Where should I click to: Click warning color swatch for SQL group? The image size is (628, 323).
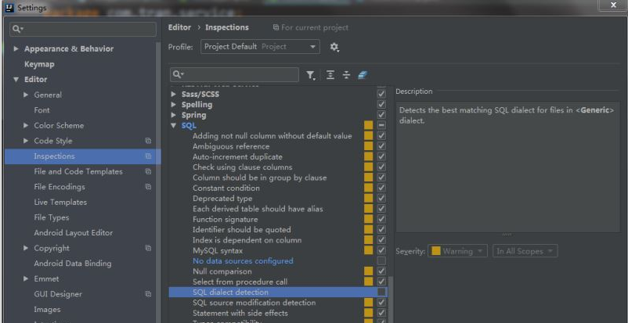(369, 125)
